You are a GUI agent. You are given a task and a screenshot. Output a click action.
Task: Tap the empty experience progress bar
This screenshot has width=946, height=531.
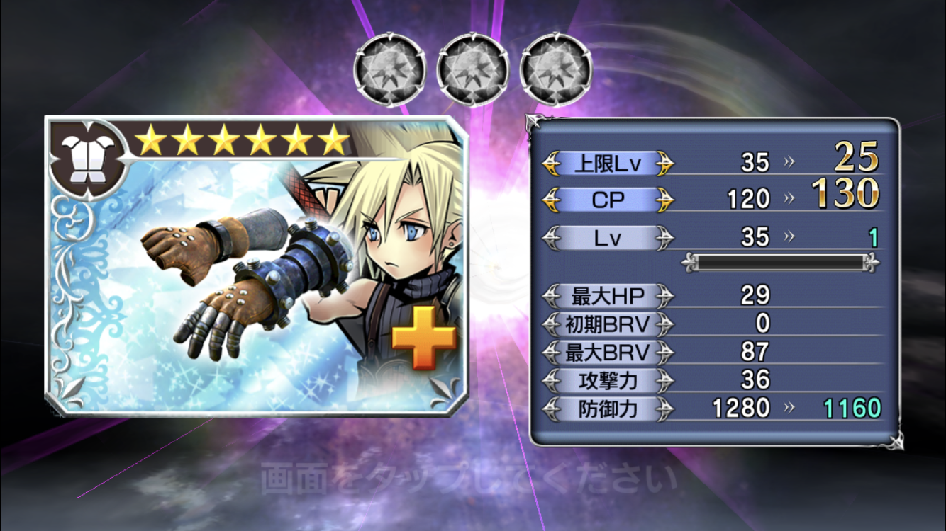click(781, 263)
